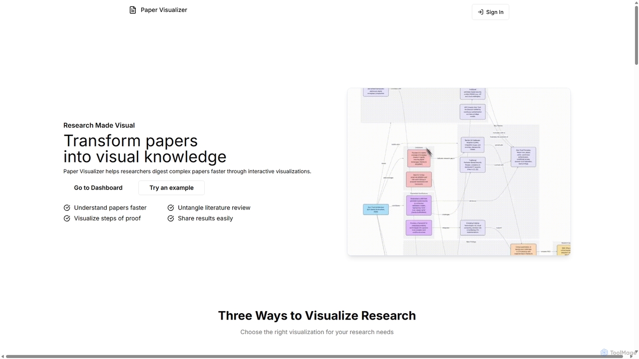
Task: Click the Try an example button
Action: tap(171, 188)
